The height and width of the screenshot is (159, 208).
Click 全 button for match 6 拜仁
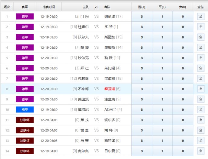point(201,68)
